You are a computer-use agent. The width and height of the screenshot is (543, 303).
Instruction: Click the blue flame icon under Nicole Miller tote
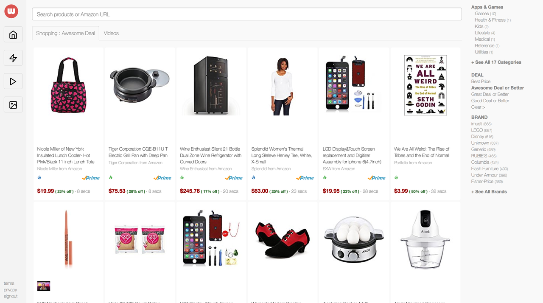(x=39, y=178)
